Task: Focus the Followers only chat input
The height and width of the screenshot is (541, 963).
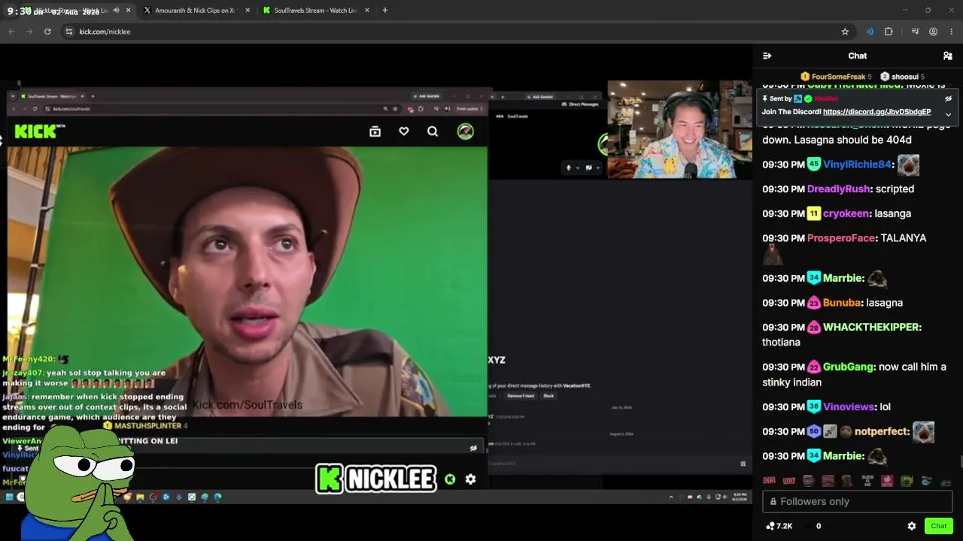Action: pyautogui.click(x=858, y=501)
